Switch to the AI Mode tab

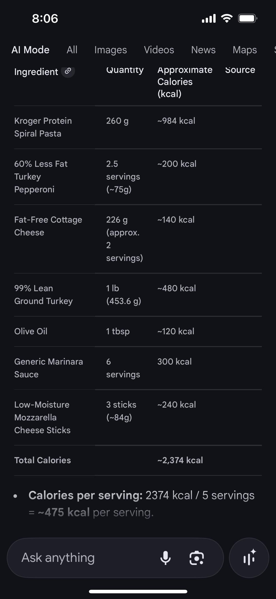click(x=30, y=50)
